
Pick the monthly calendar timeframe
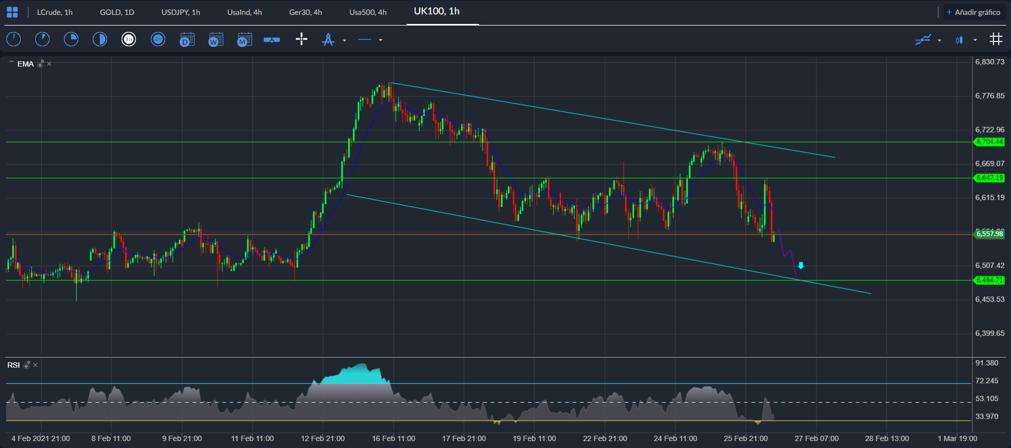[245, 39]
